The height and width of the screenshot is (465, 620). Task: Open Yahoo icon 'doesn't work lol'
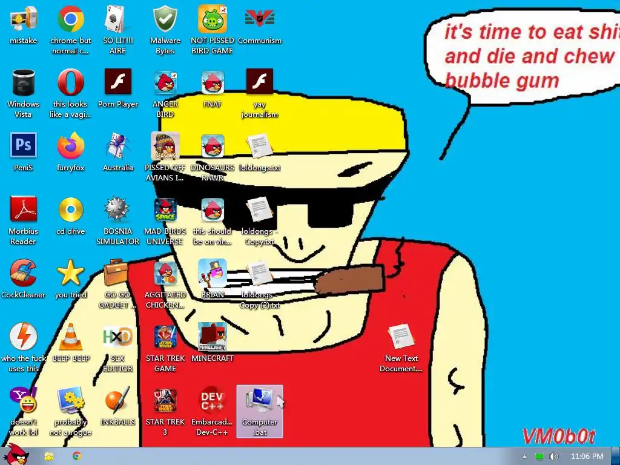tap(24, 412)
